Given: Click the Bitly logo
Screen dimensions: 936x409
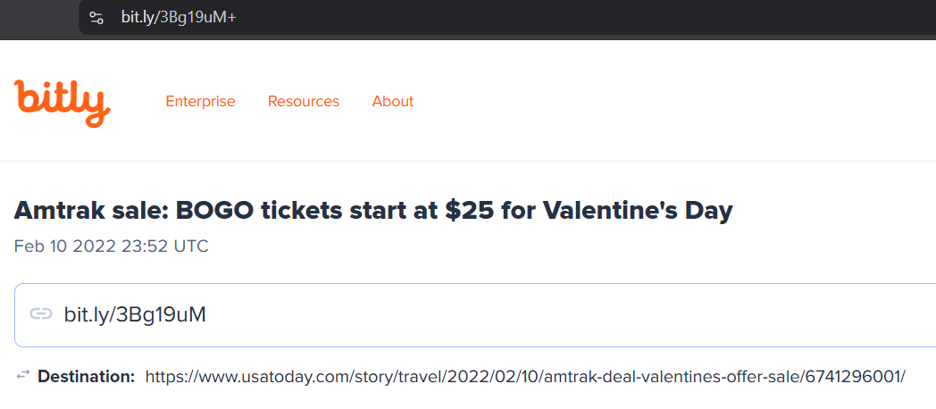Looking at the screenshot, I should (62, 102).
